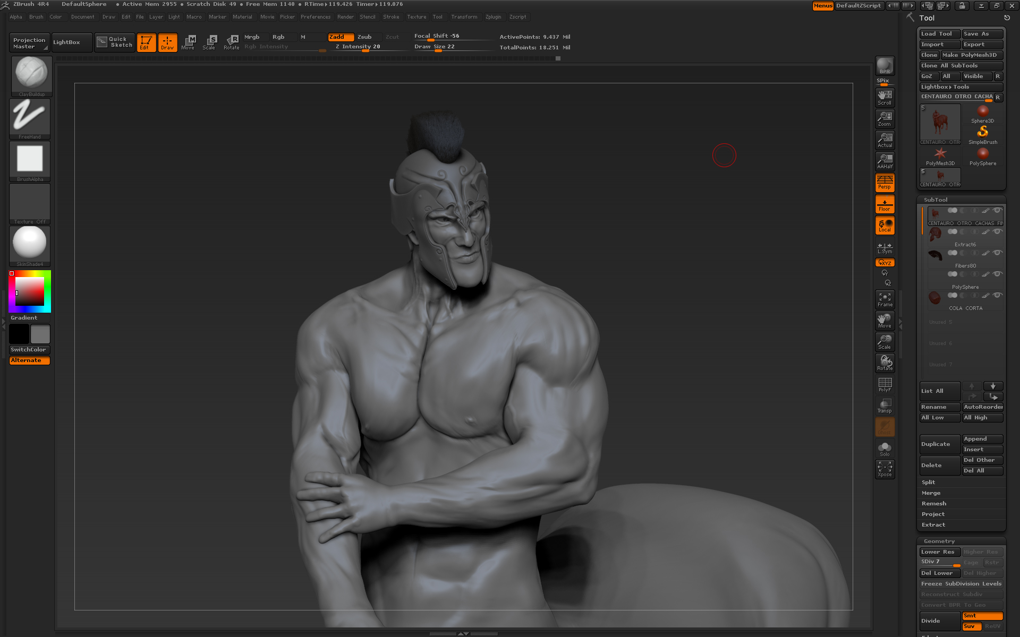Open the FreeHand stroke selector
1020x637 pixels.
point(30,117)
